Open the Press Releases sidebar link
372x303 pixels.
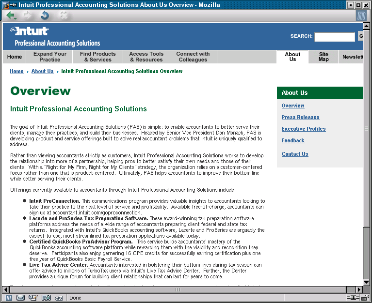[x=300, y=117]
